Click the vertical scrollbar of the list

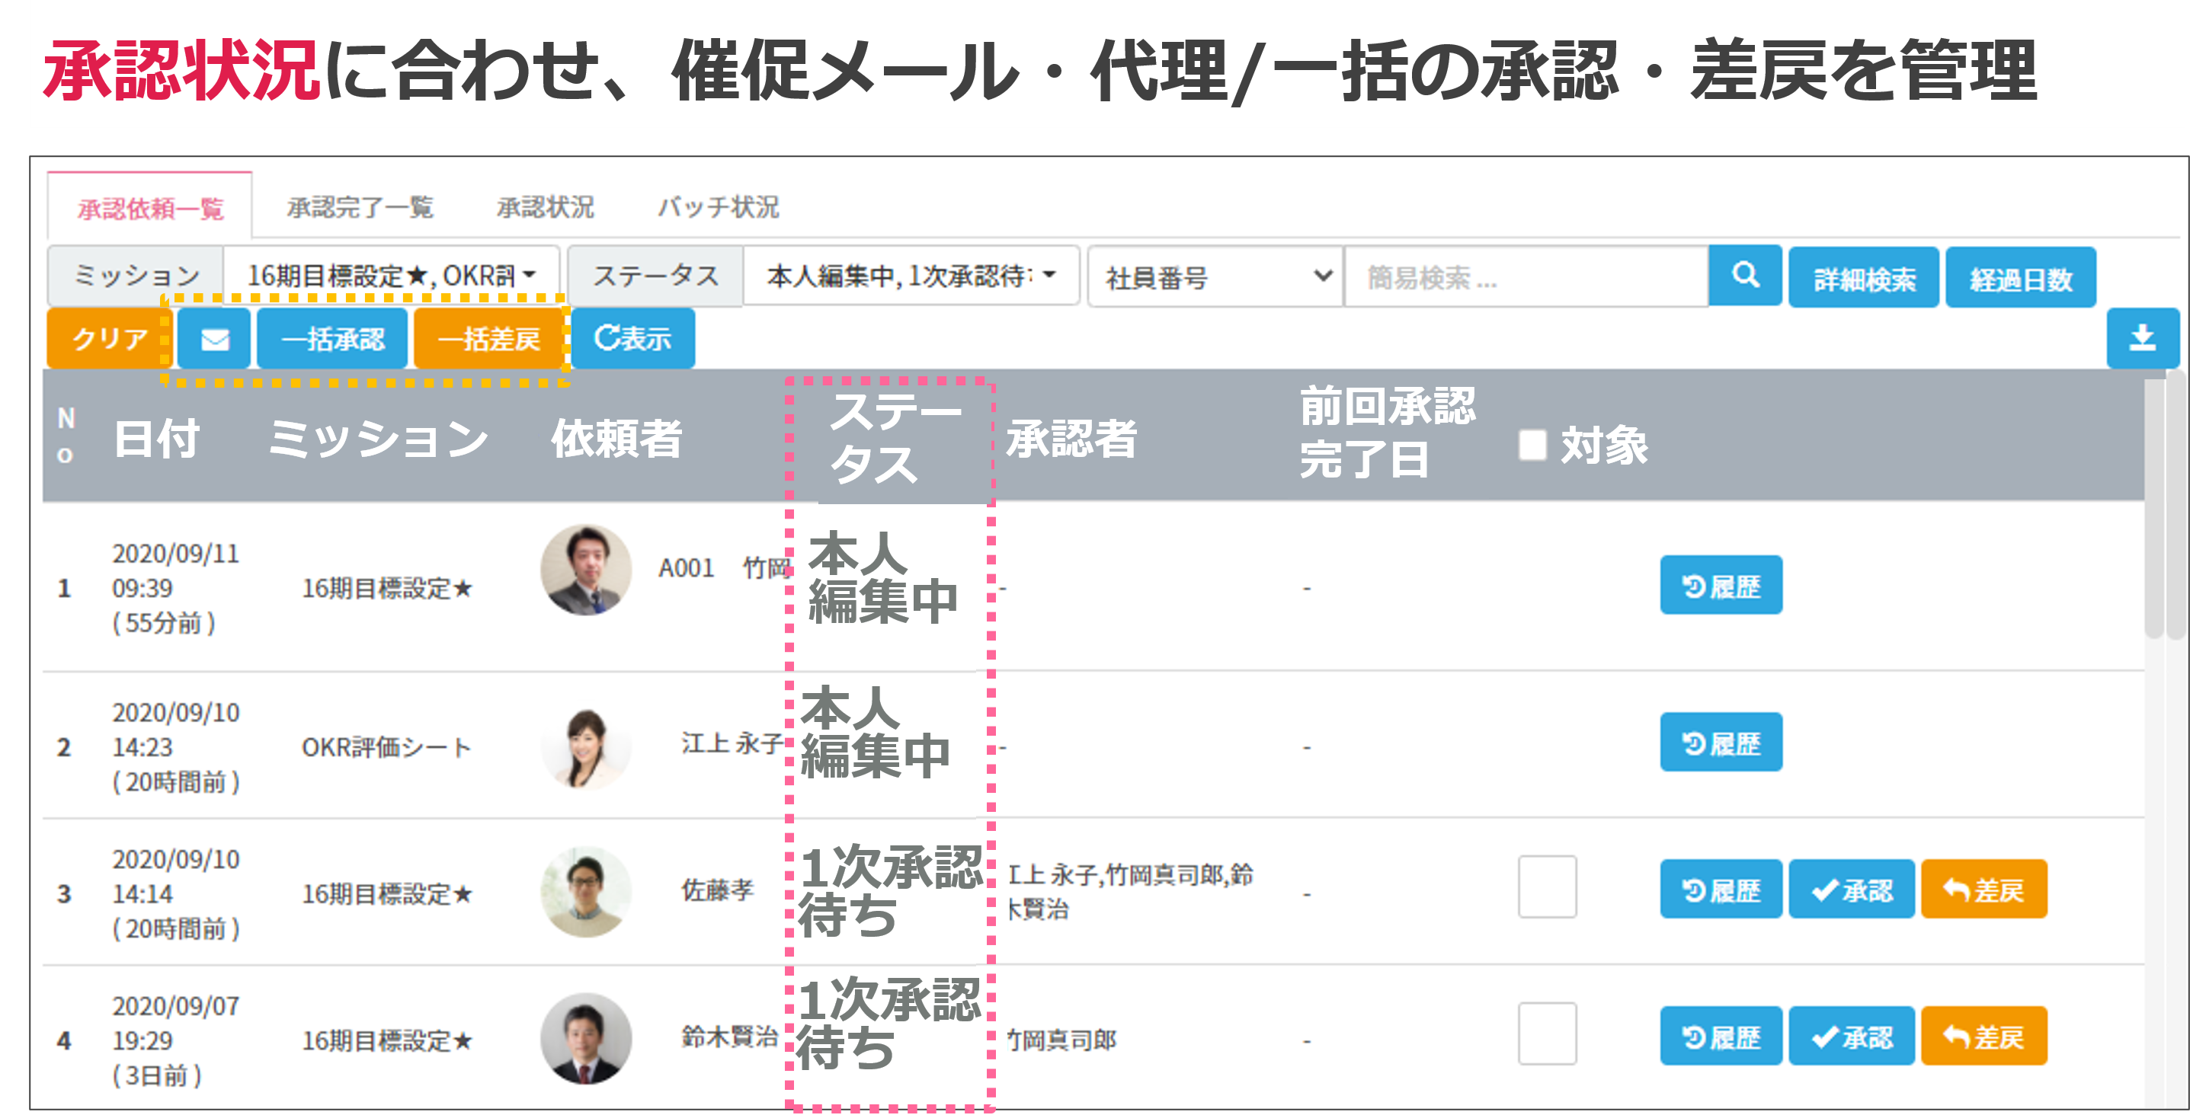2153,510
